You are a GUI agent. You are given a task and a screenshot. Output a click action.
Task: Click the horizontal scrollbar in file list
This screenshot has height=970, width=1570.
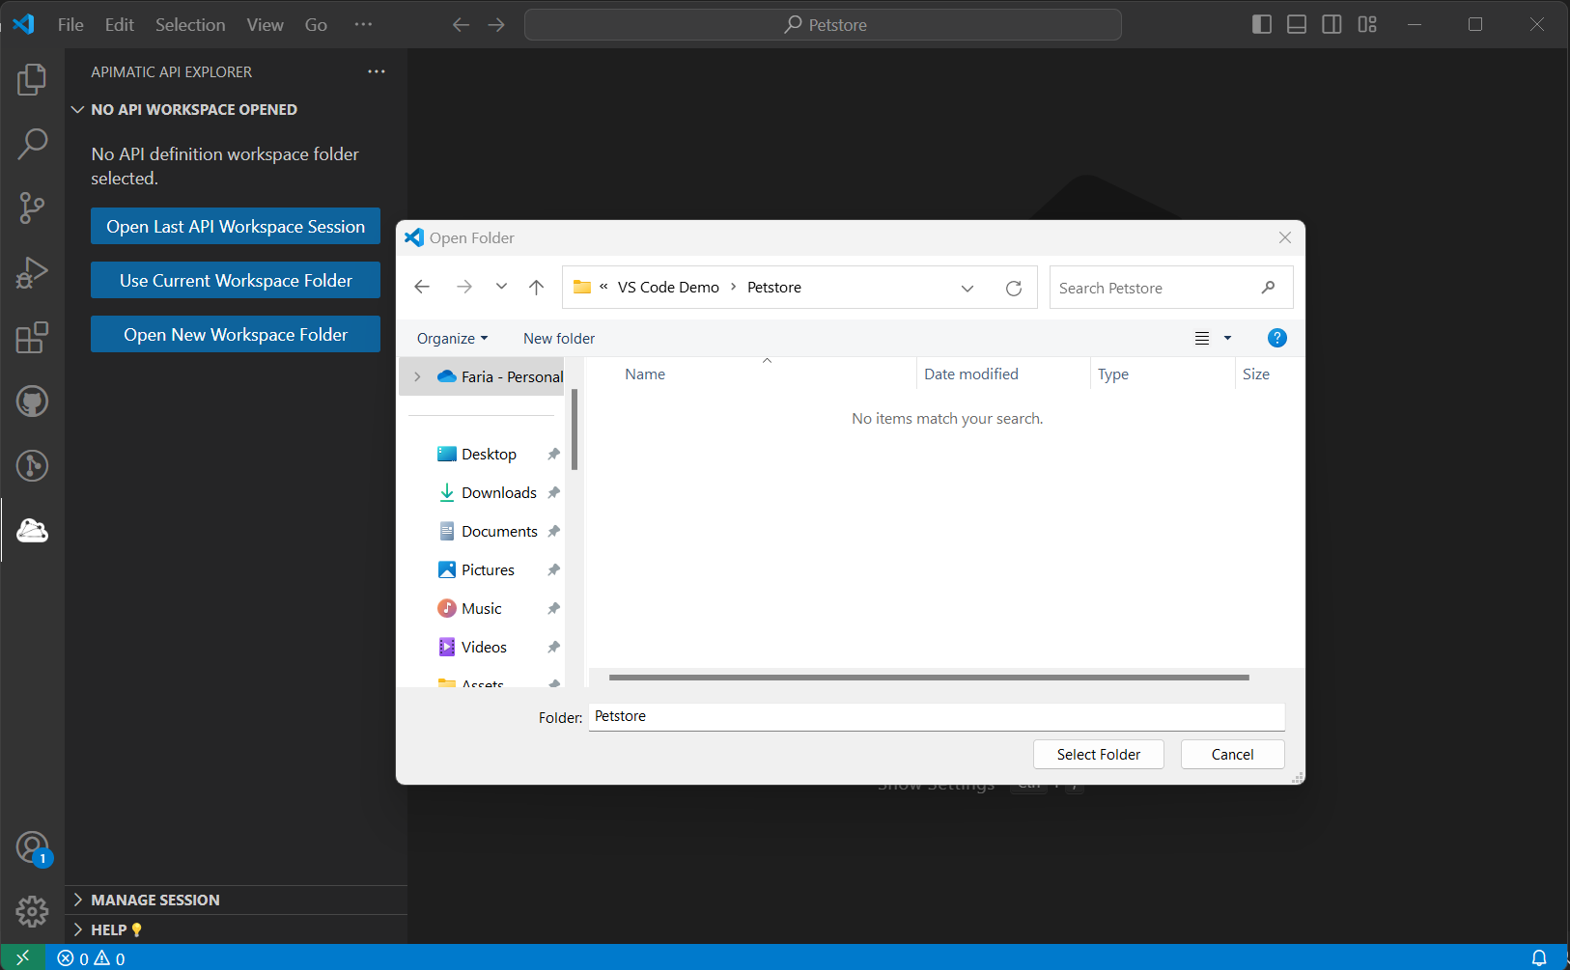pos(929,678)
